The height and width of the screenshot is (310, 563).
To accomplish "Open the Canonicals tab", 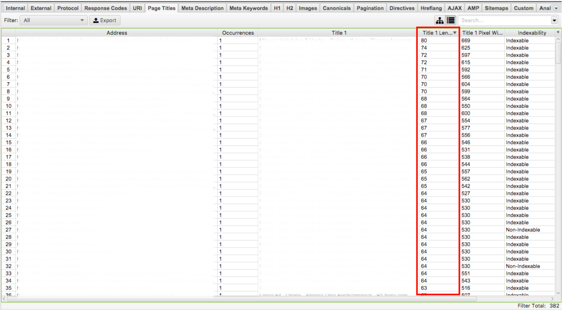I will click(336, 8).
